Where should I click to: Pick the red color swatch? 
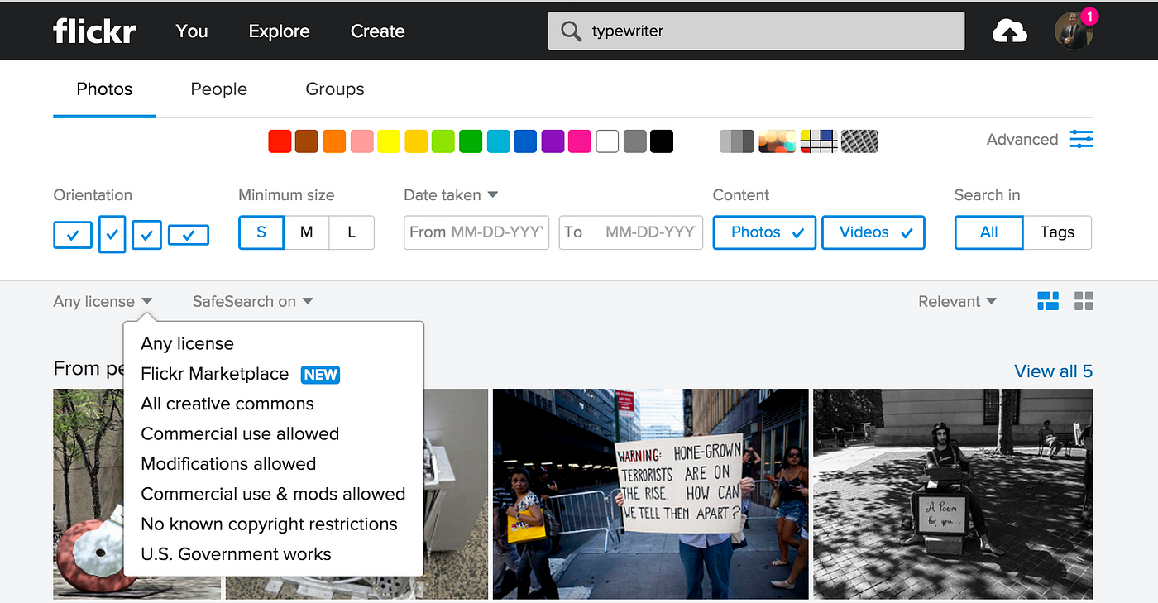(x=280, y=141)
